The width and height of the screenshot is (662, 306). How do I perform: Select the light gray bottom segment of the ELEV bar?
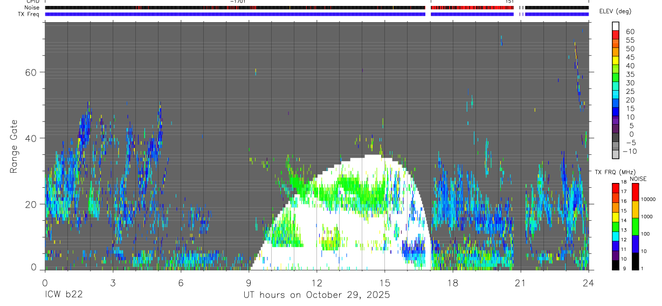[x=616, y=154]
